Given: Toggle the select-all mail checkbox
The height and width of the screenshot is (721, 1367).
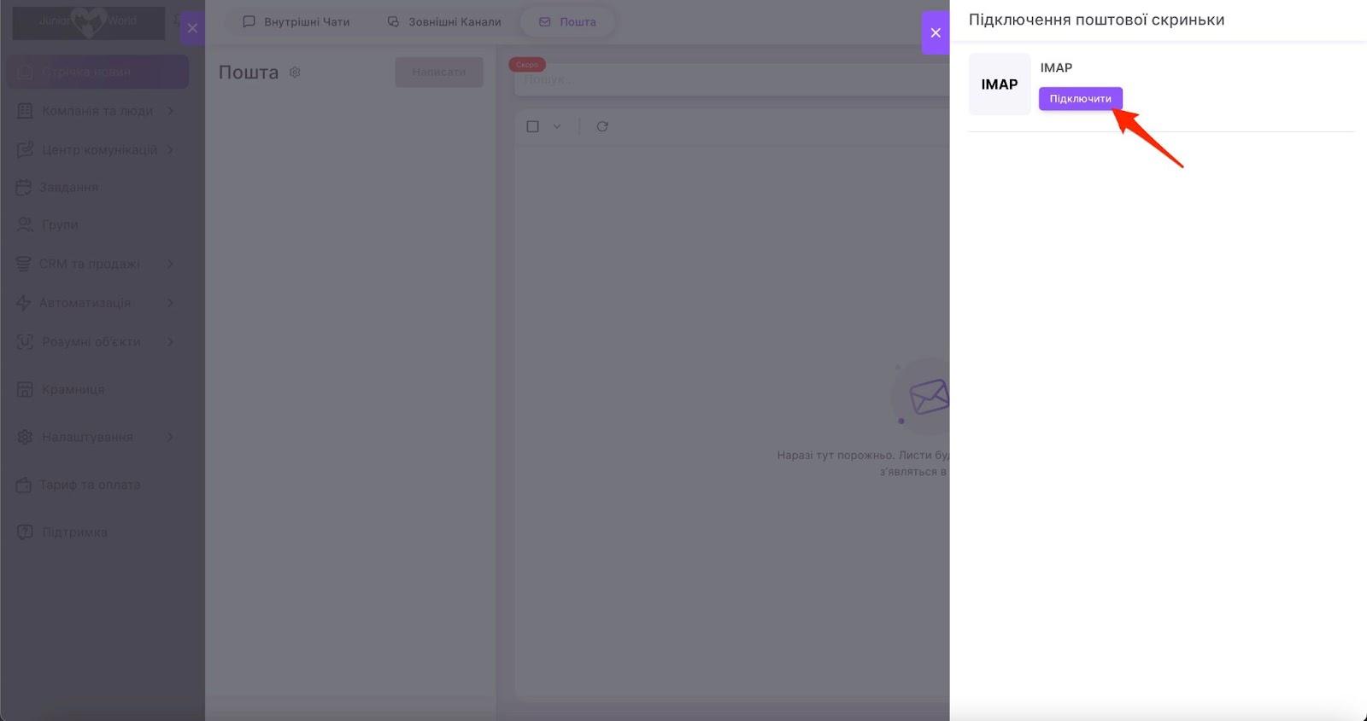Looking at the screenshot, I should 532,126.
